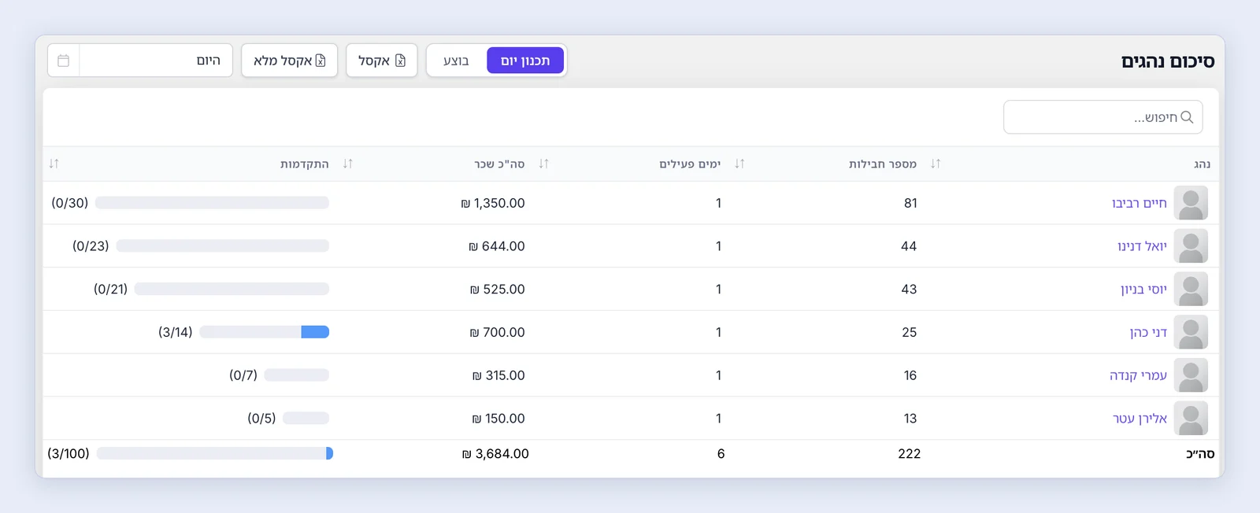Viewport: 1260px width, 513px height.
Task: Open driver יואל דנינו link
Action: [x=1142, y=246]
